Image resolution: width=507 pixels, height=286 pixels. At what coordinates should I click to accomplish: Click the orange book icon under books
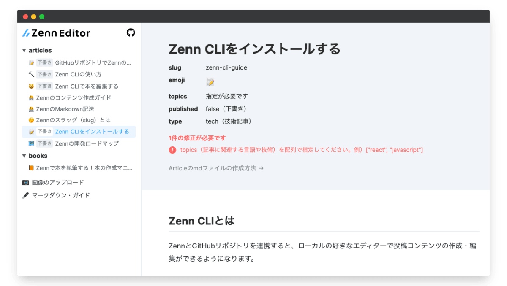[31, 168]
